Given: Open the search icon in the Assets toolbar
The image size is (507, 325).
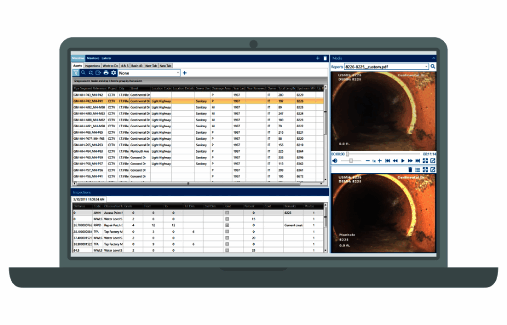Looking at the screenshot, I should [x=83, y=73].
